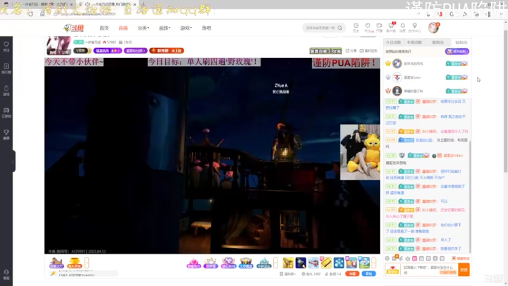Click the 分享 share link

click(351, 51)
